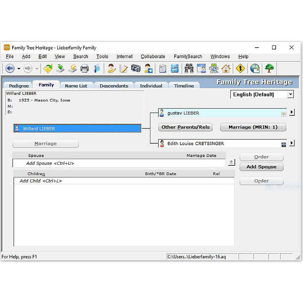Click the Order button next to Spouse list
This screenshot has width=303, height=303.
(x=261, y=157)
